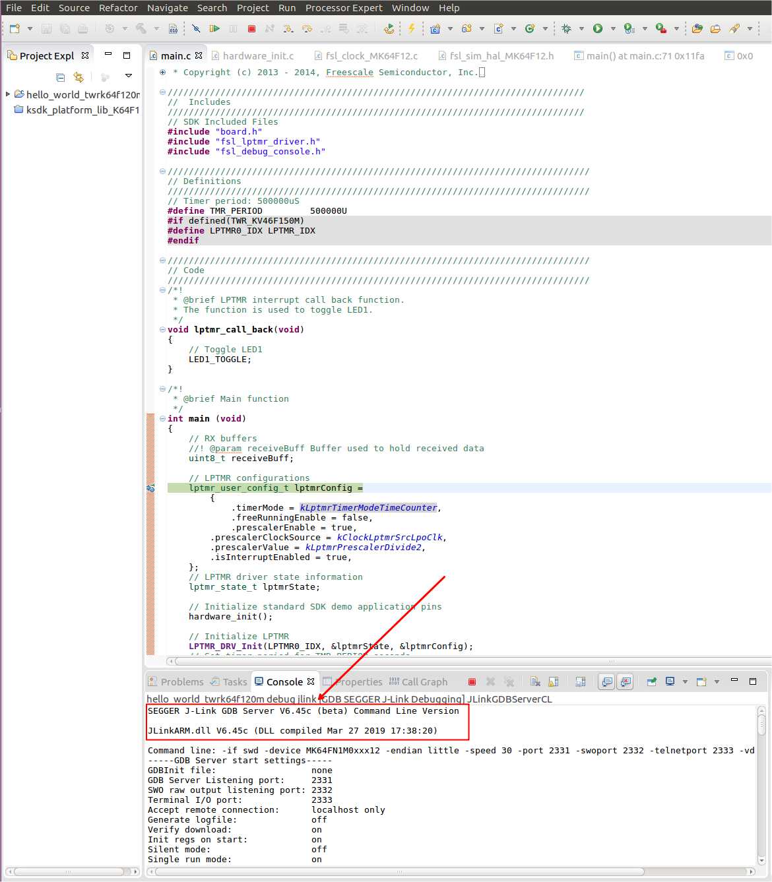This screenshot has height=882, width=772.
Task: Open the Processor Expert menu
Action: pyautogui.click(x=344, y=8)
